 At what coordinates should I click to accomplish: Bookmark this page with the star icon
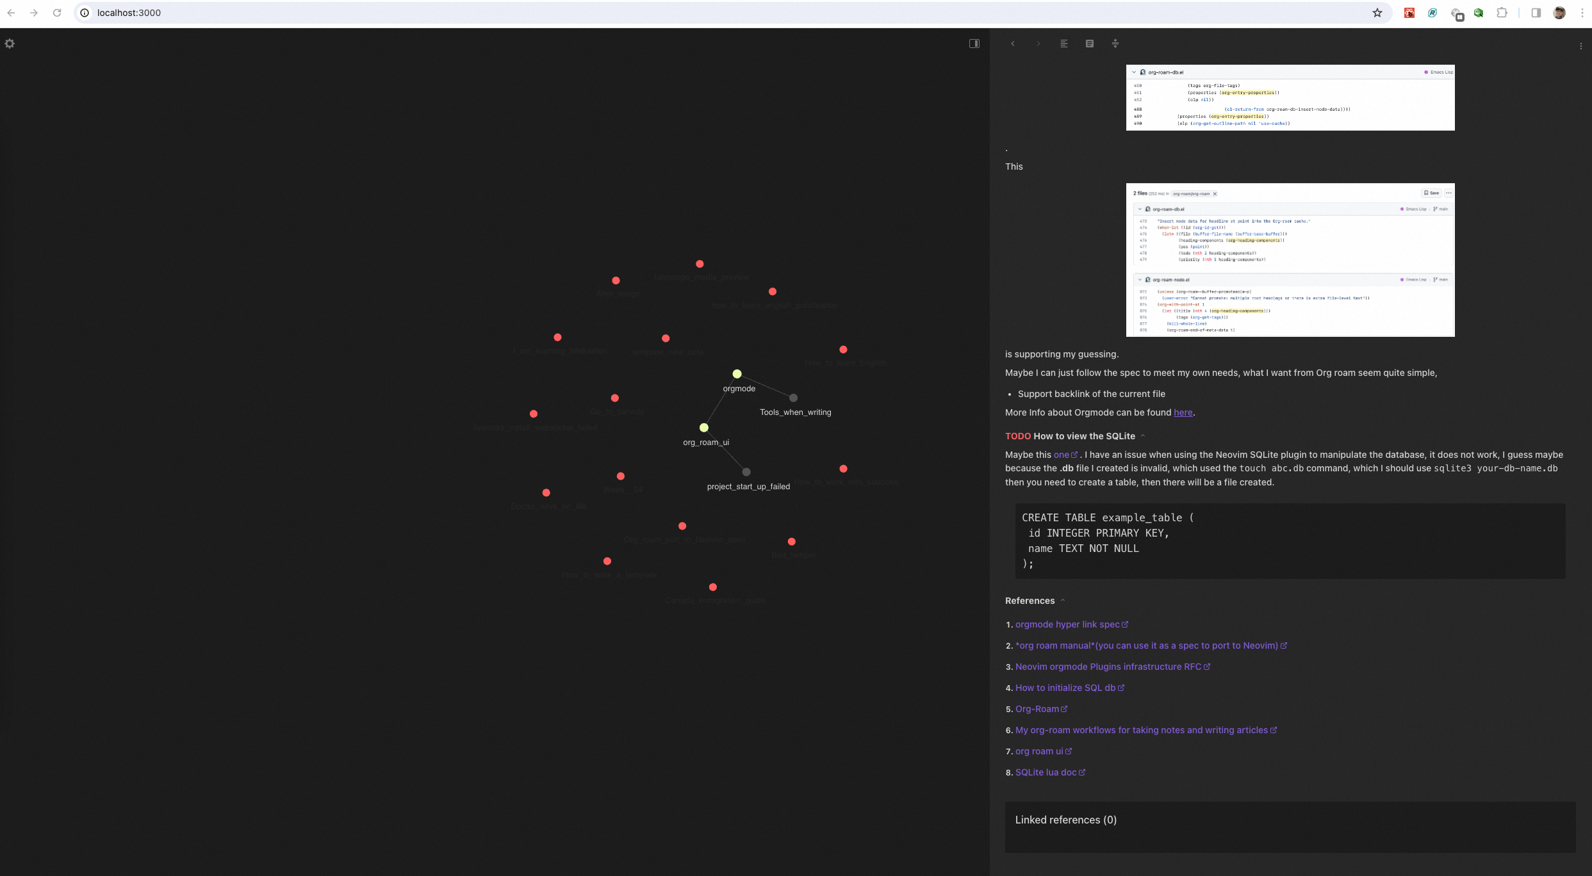(1377, 13)
